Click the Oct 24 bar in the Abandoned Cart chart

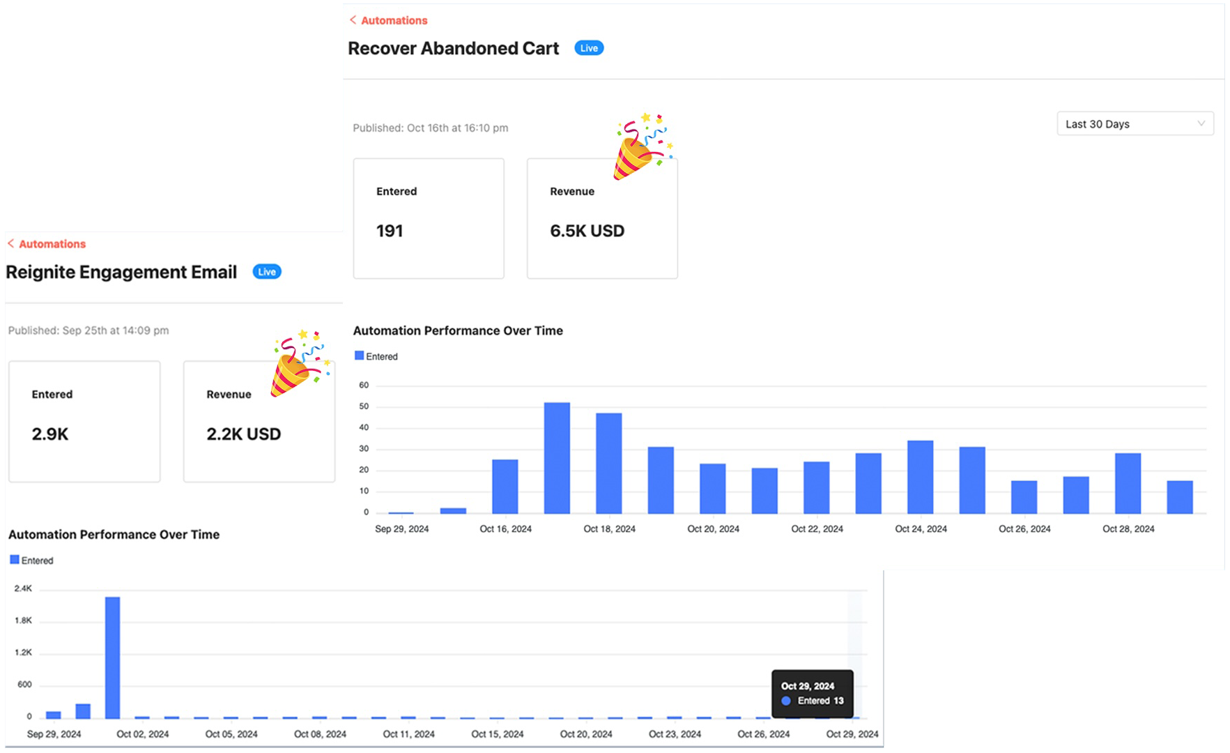921,478
